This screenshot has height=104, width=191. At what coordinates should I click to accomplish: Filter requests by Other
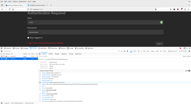(x=165, y=51)
